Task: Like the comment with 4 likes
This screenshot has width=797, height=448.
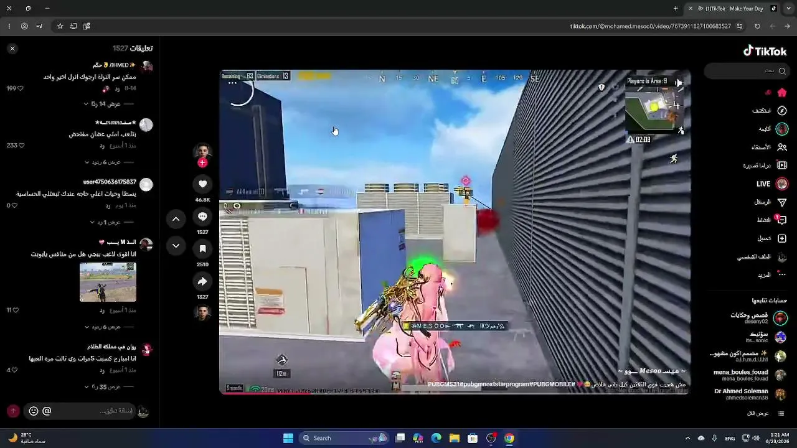Action: pos(14,370)
